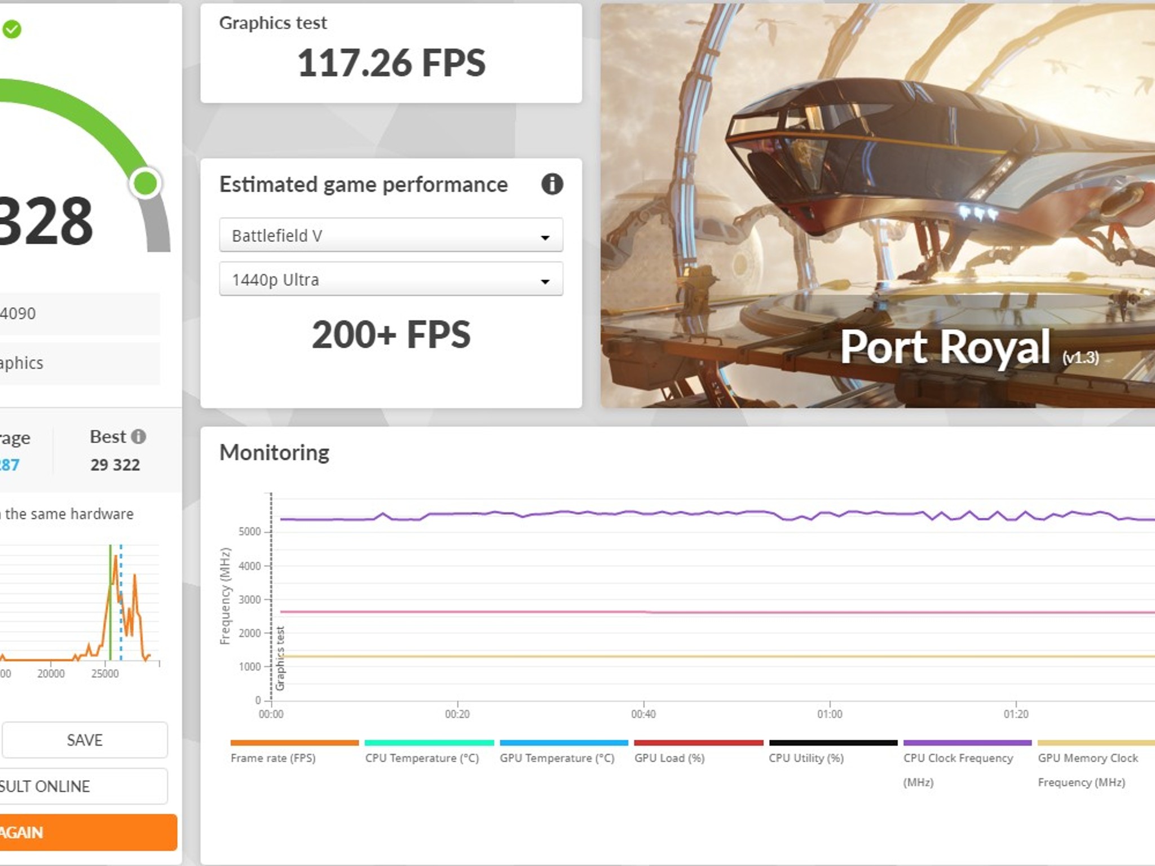Viewport: 1155px width, 866px height.
Task: Click the info icon beside Best score
Action: tap(138, 436)
